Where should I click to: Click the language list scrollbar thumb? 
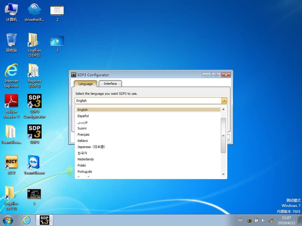coord(224,135)
